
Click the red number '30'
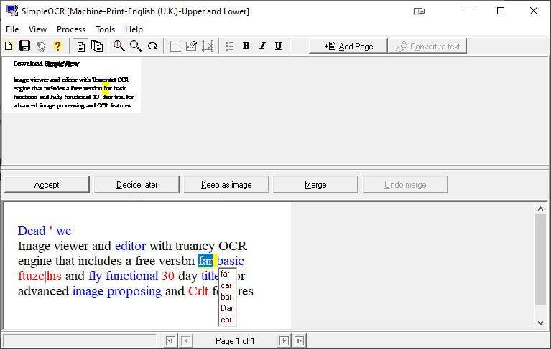168,276
